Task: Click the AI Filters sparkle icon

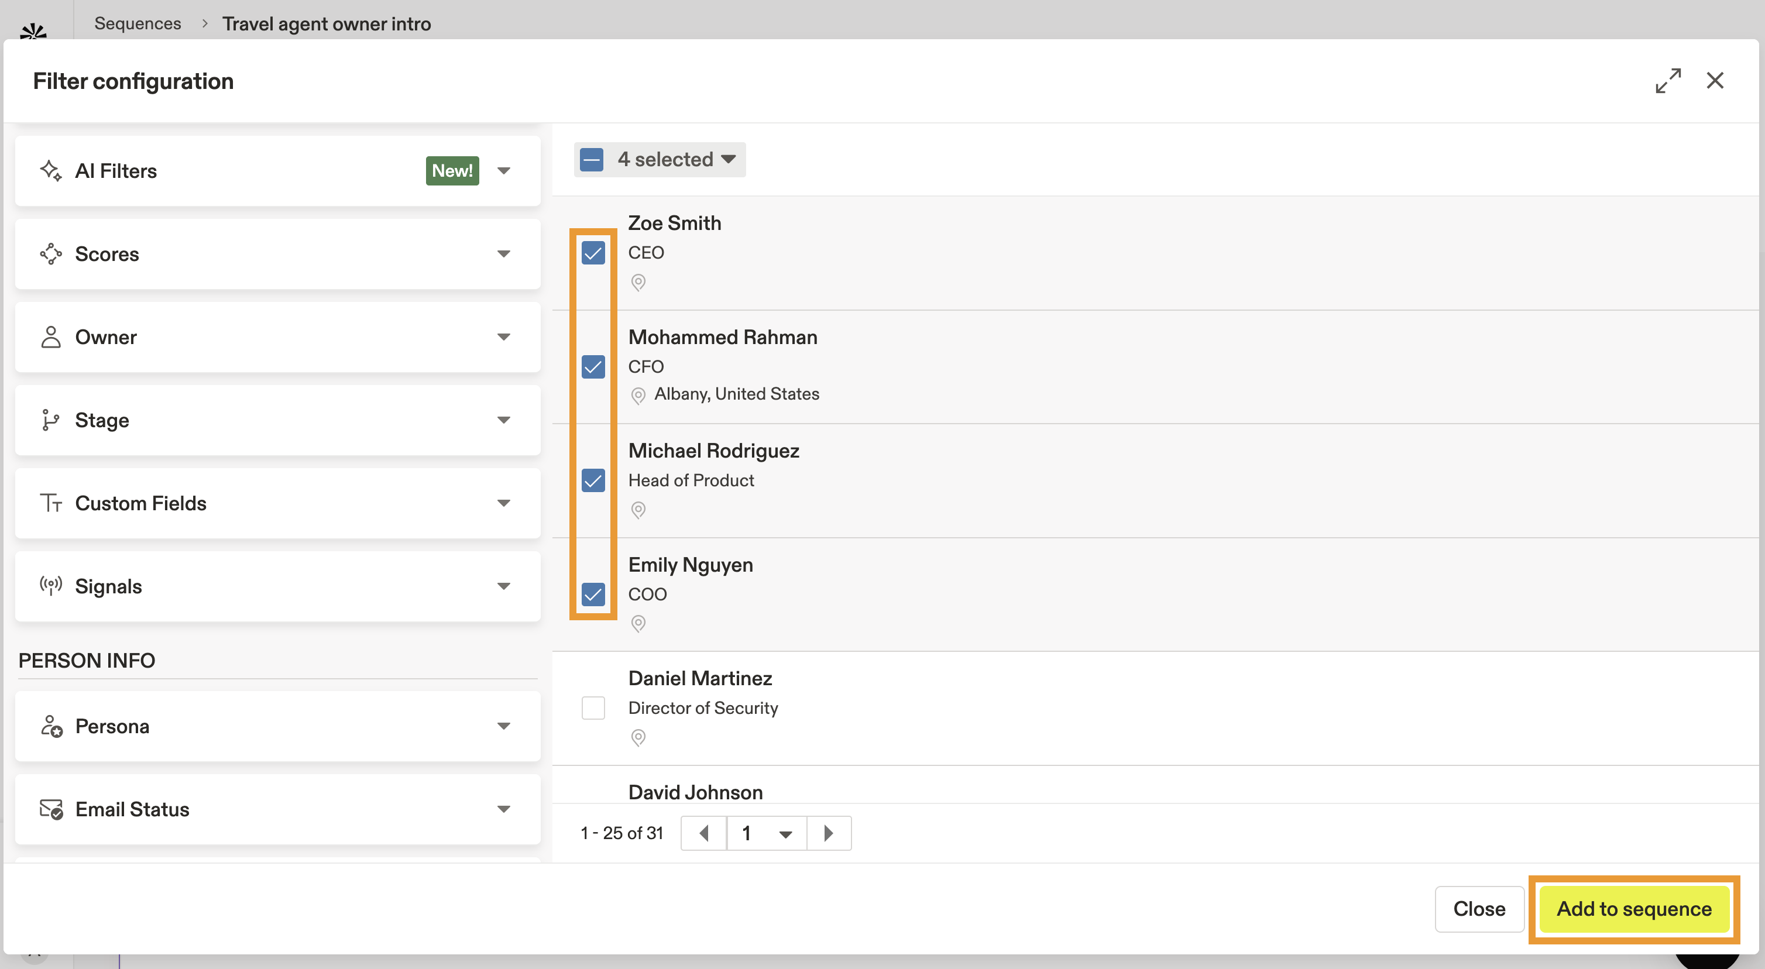Action: [51, 171]
